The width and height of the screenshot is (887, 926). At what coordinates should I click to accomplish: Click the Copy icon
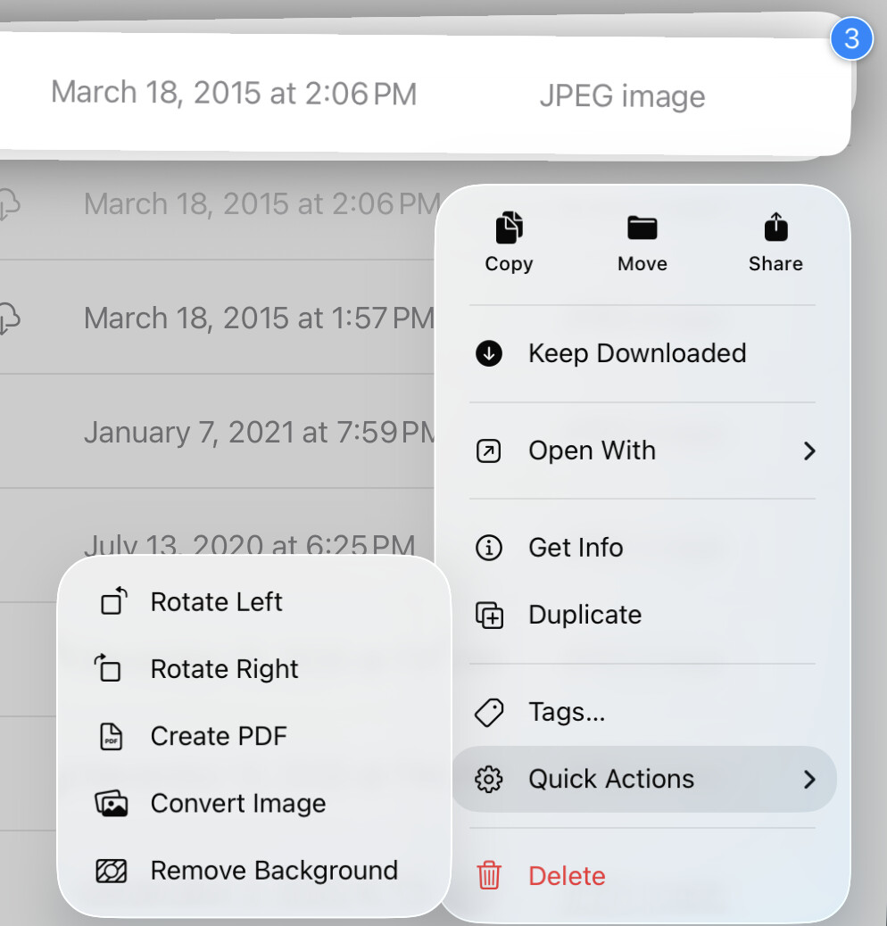tap(509, 228)
